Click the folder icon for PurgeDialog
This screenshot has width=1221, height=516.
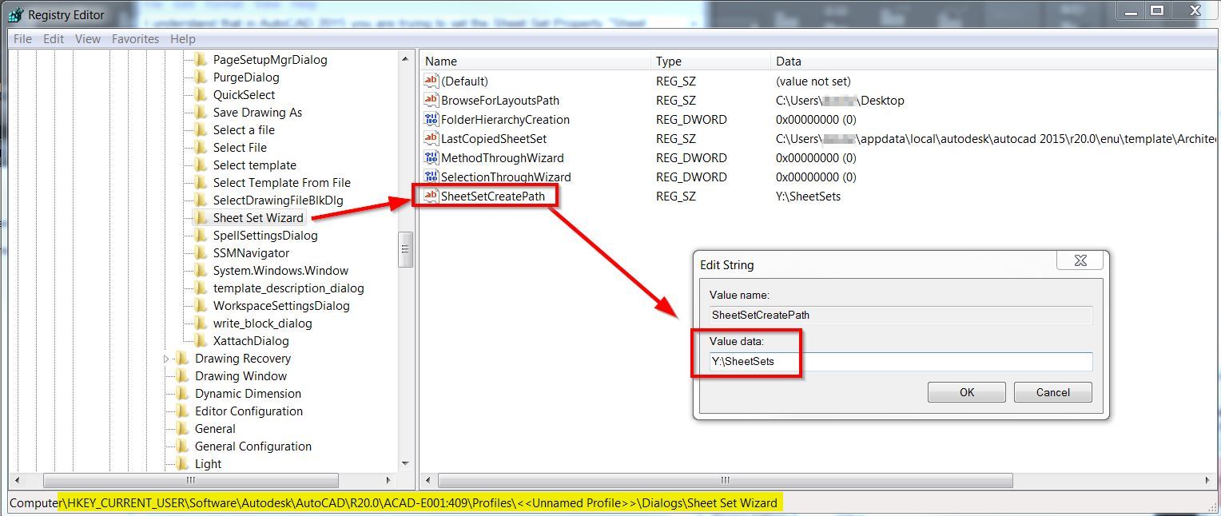click(201, 77)
